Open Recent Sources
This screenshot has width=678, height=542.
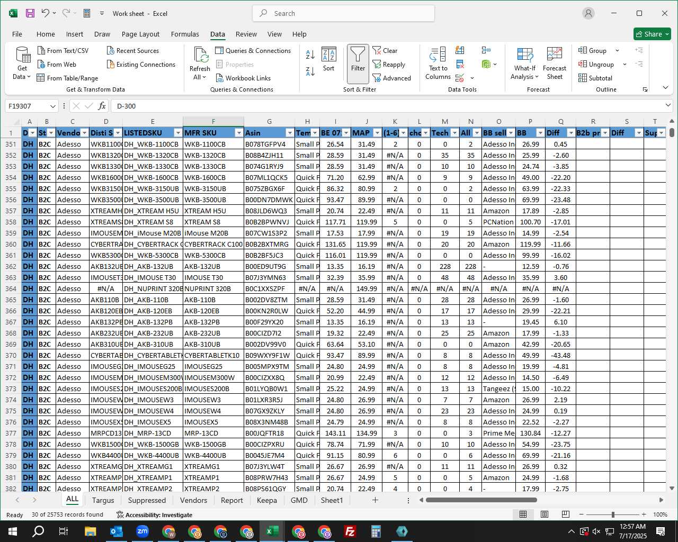pyautogui.click(x=133, y=50)
